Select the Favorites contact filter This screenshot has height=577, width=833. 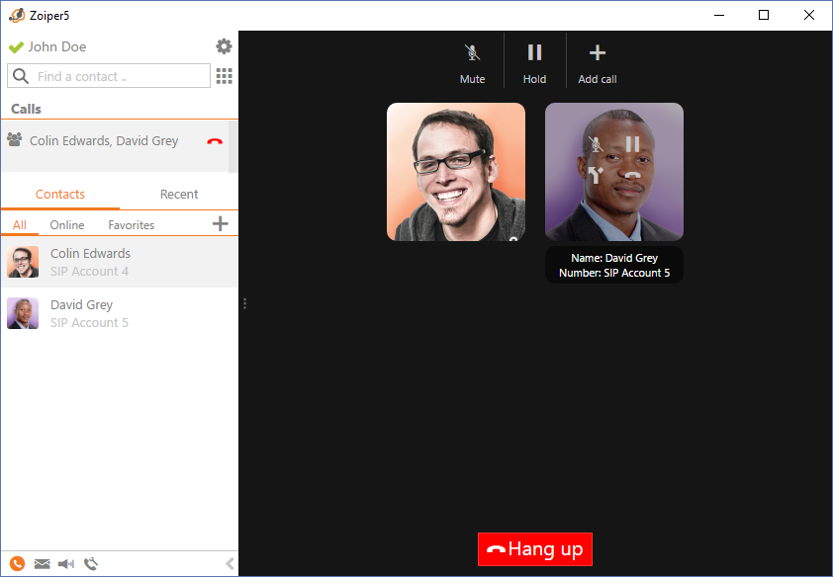click(132, 225)
